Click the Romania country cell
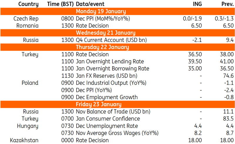The image size is (235, 144). [28, 26]
